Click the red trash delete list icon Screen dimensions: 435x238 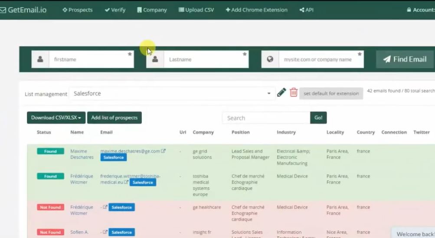coord(294,93)
